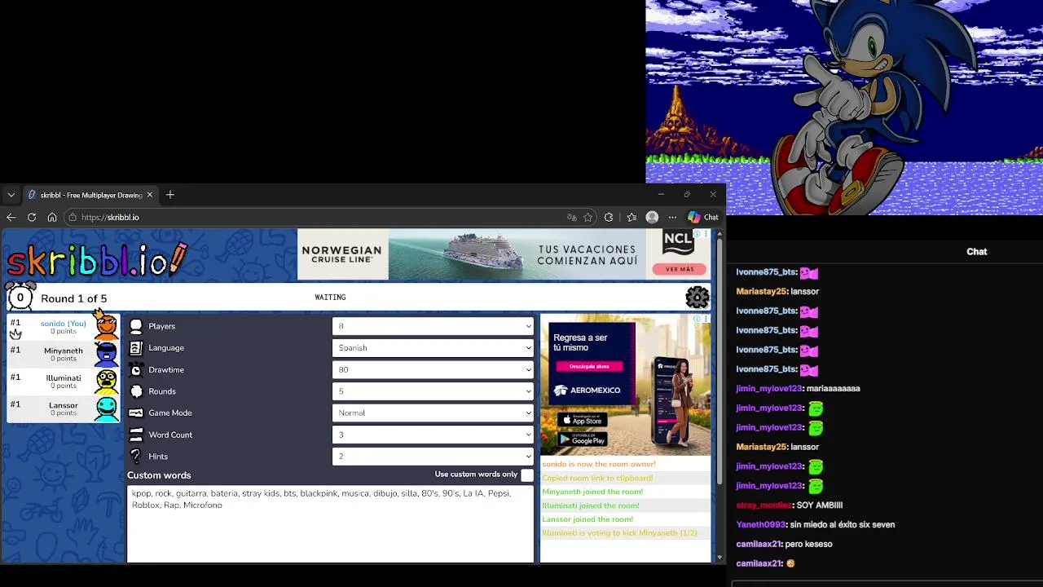Select player row Lanssor

coord(63,408)
